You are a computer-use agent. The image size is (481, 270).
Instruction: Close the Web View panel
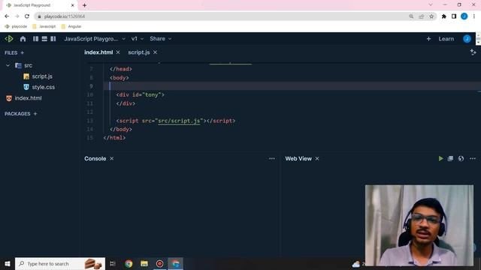(317, 158)
